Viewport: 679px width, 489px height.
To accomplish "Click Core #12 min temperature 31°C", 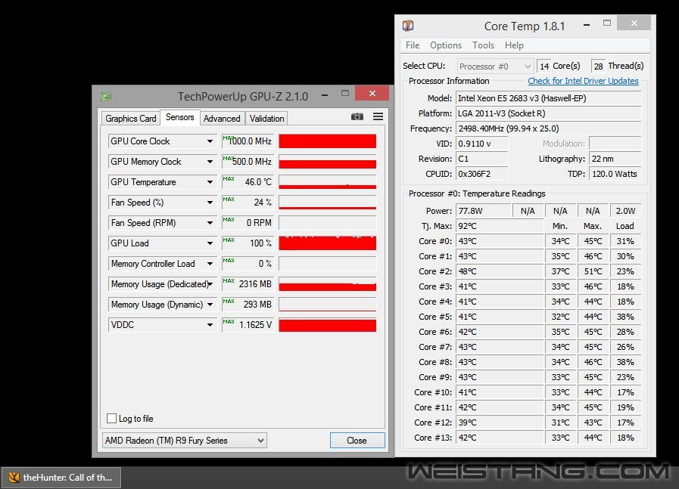I will tap(560, 422).
